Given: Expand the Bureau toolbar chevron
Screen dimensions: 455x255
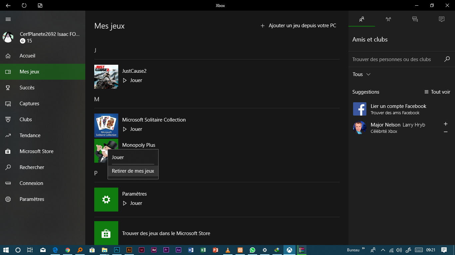Looking at the screenshot, I should pos(363,248).
